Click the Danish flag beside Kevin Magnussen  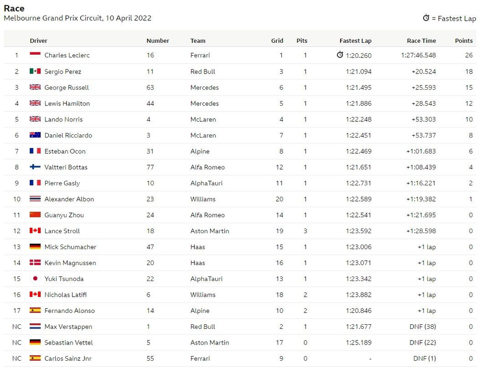click(x=35, y=263)
